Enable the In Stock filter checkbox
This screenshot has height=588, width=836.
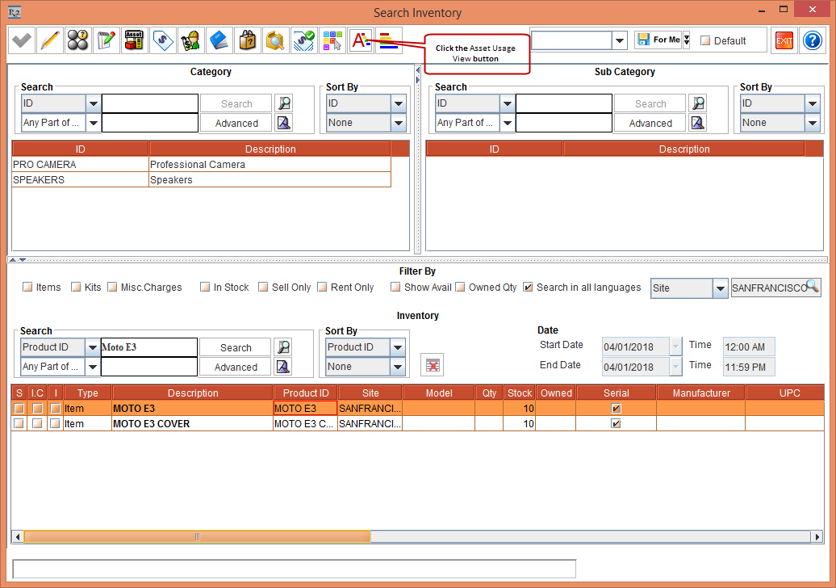pyautogui.click(x=206, y=288)
